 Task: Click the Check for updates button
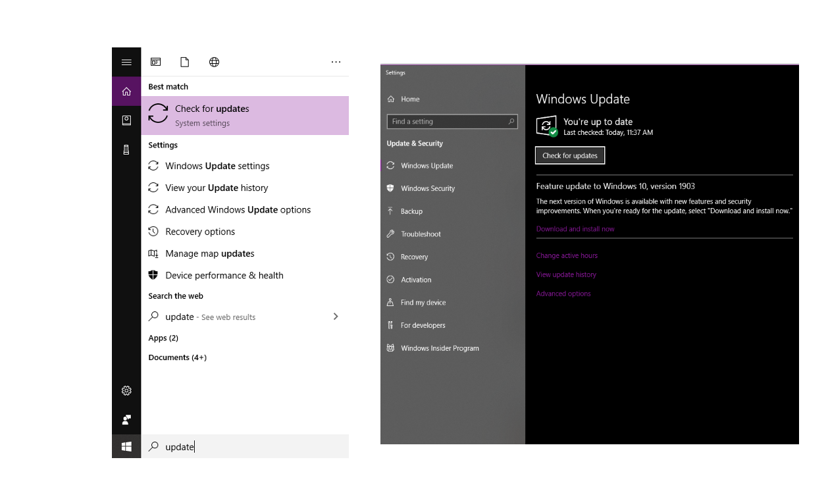570,156
